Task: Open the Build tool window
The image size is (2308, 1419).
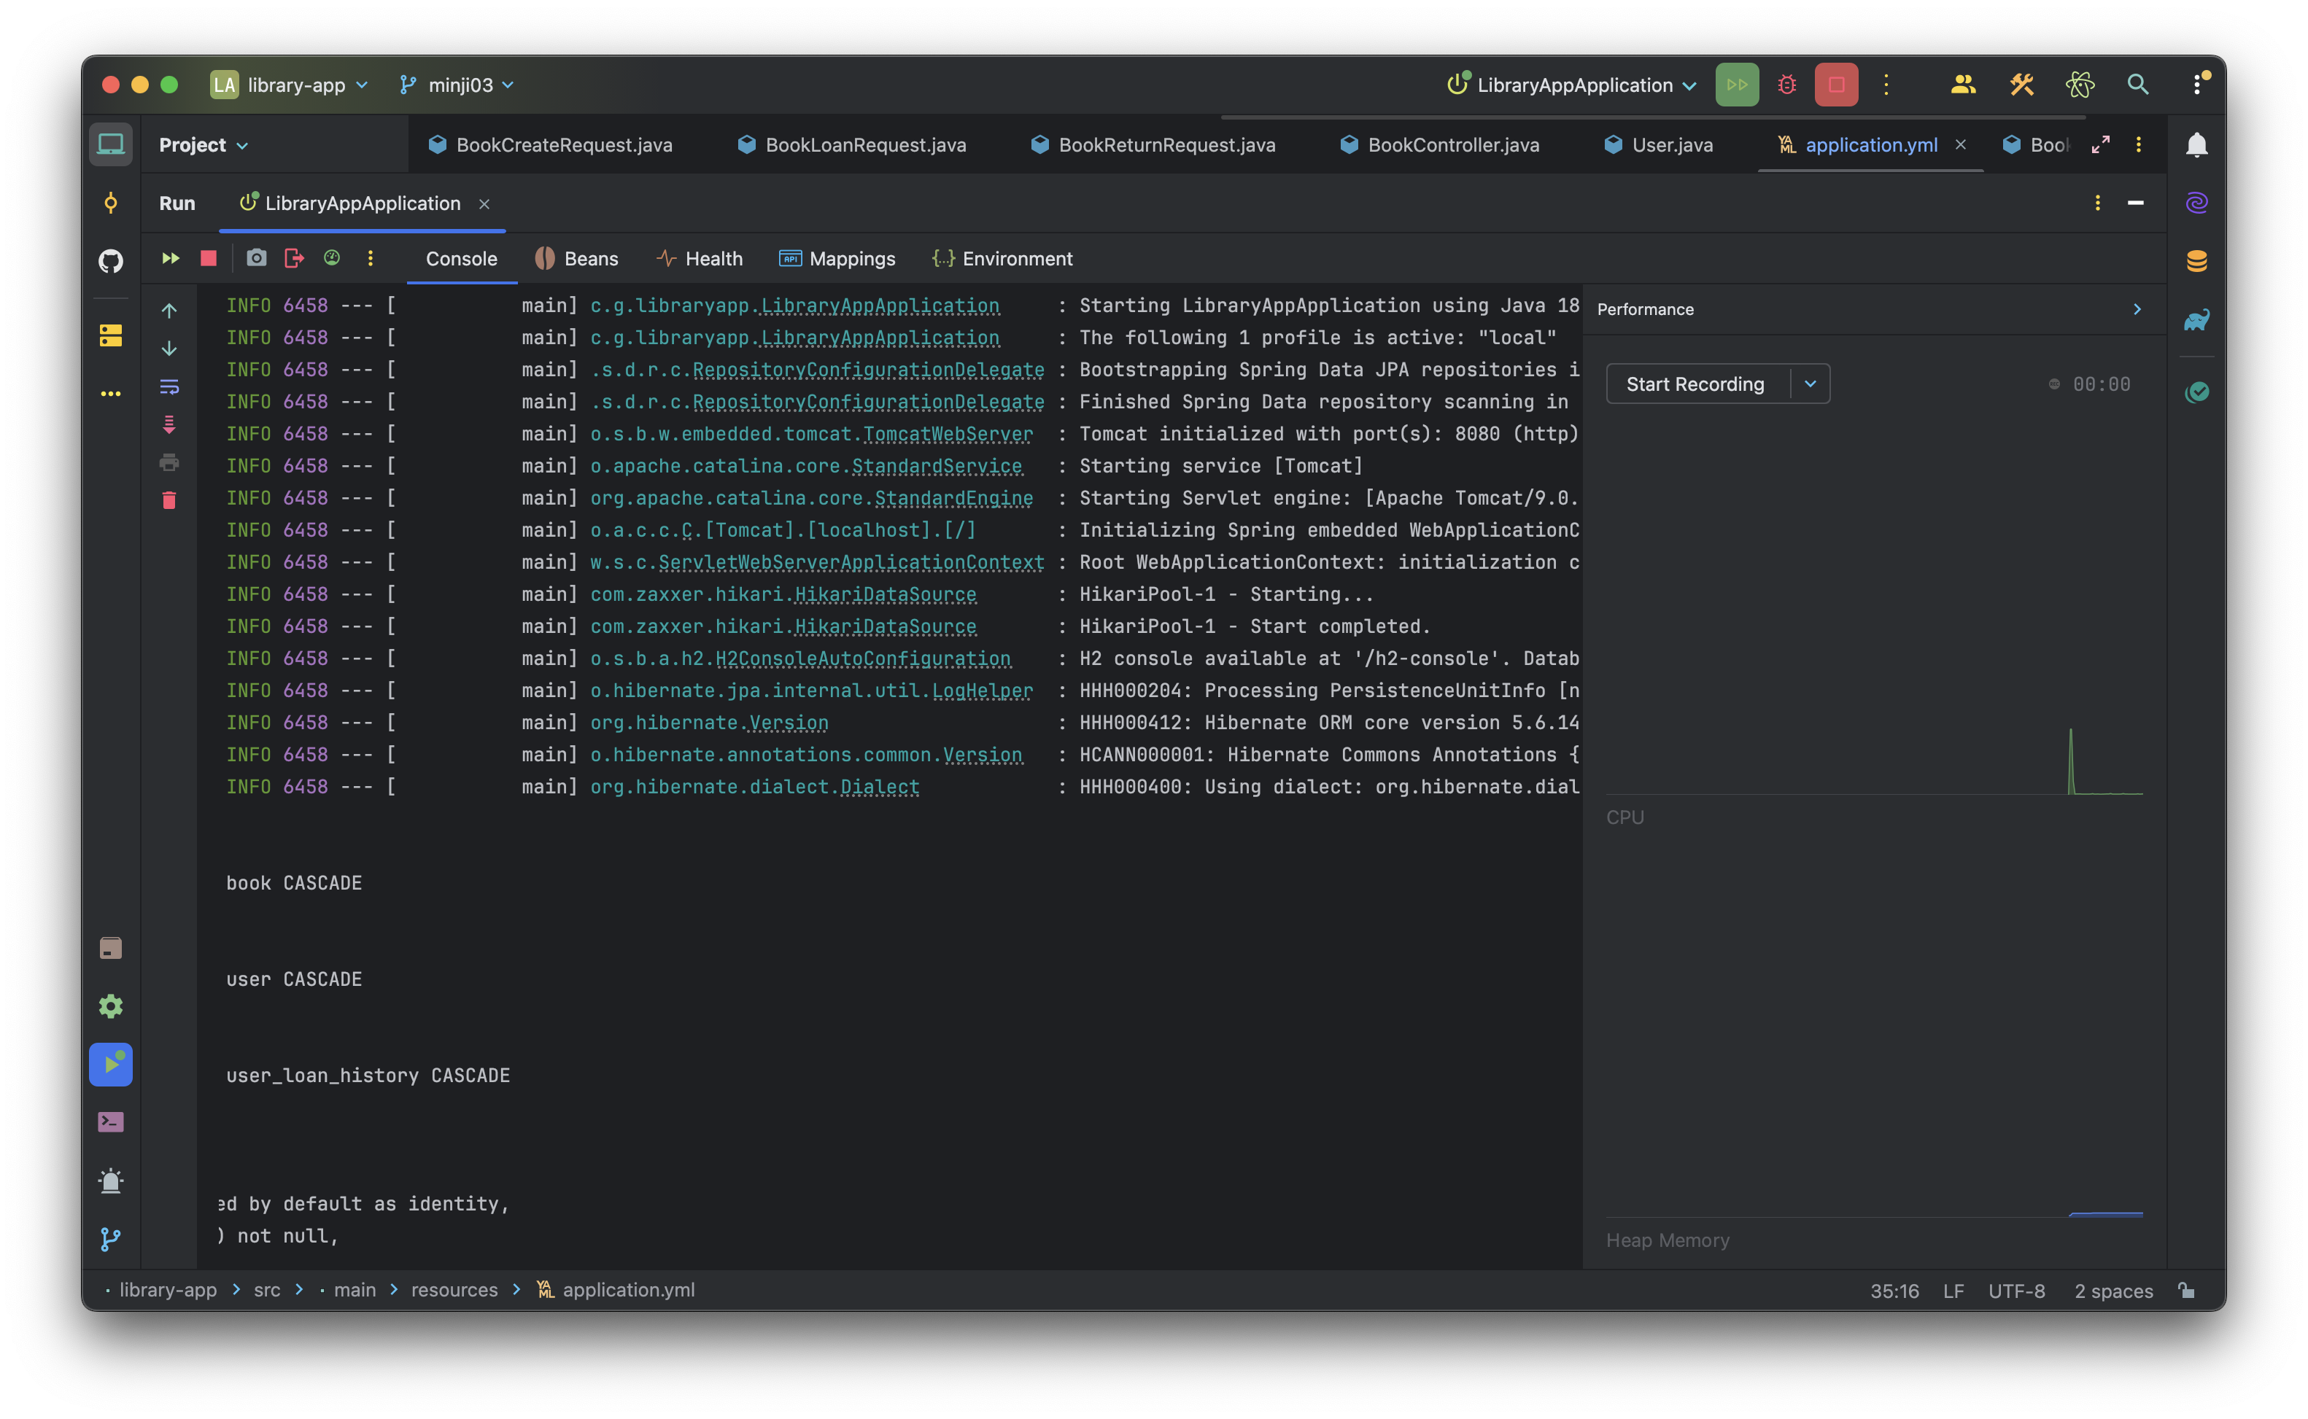Action: pyautogui.click(x=111, y=948)
